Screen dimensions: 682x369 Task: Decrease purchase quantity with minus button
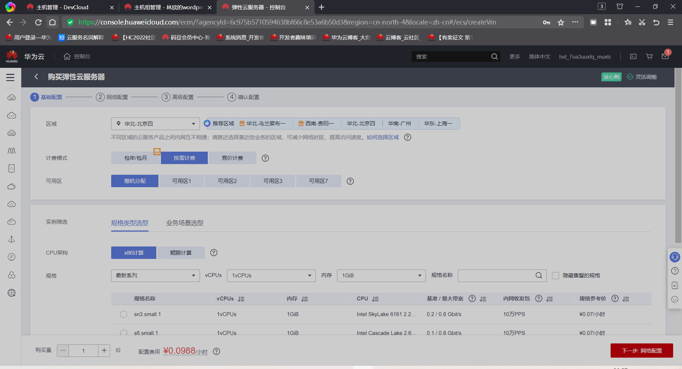(63, 351)
